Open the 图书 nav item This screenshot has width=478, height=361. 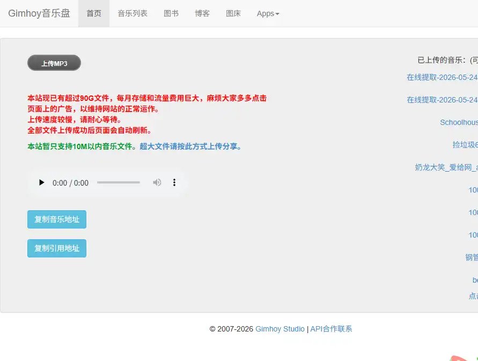(x=171, y=13)
